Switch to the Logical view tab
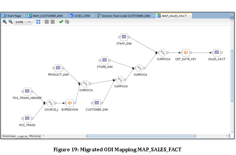The width and height of the screenshot is (236, 155). point(22,136)
